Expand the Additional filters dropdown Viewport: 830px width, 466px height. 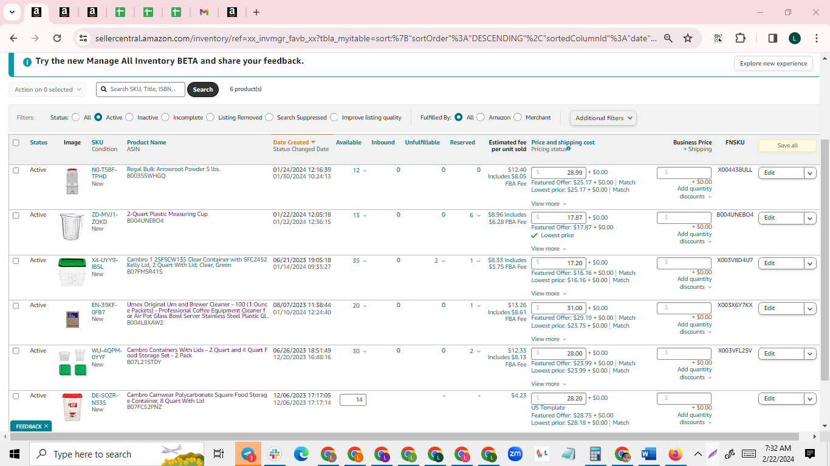point(603,118)
